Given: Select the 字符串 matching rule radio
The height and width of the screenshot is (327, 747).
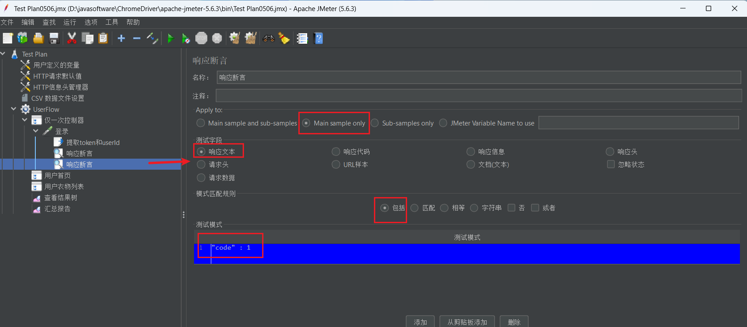Looking at the screenshot, I should point(474,208).
